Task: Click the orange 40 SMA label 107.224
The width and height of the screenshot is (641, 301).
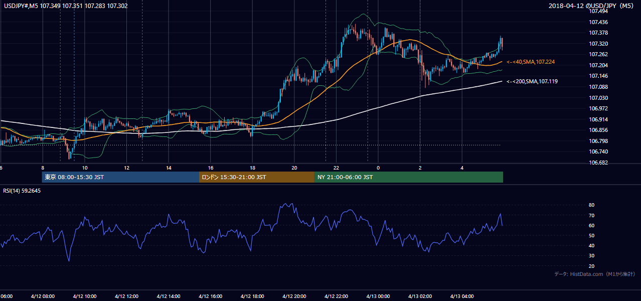Action: point(531,62)
